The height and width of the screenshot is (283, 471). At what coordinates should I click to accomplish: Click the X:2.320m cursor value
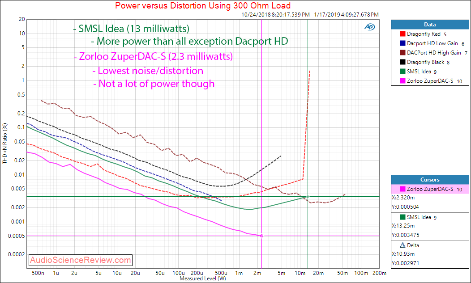pyautogui.click(x=403, y=198)
